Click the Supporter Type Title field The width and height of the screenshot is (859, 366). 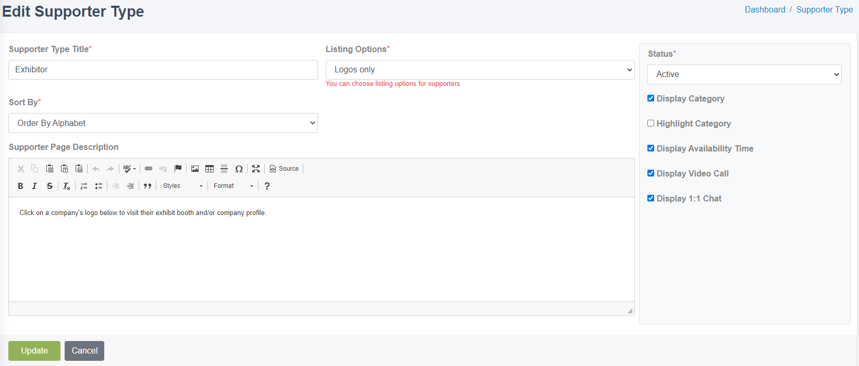pyautogui.click(x=163, y=70)
